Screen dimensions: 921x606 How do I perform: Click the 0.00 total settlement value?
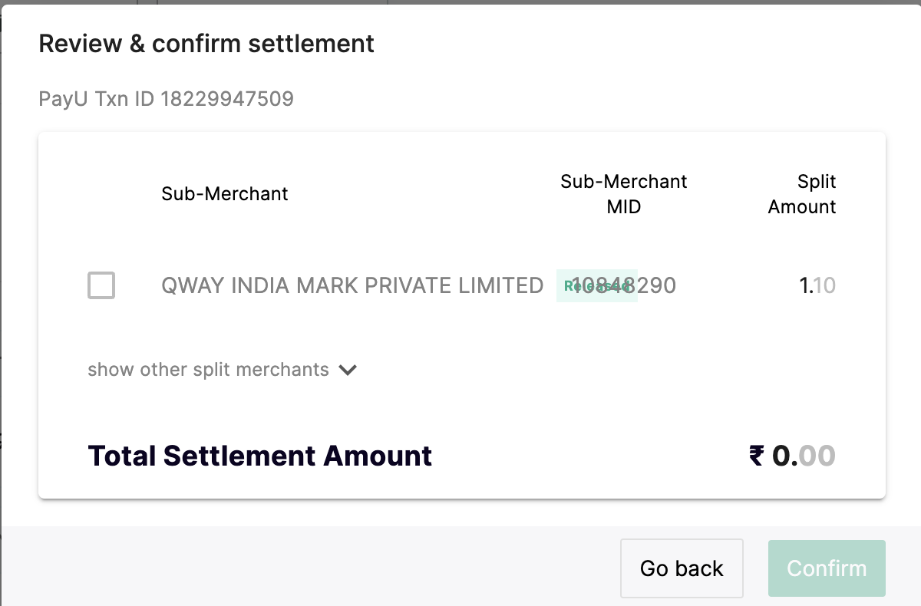(x=804, y=456)
